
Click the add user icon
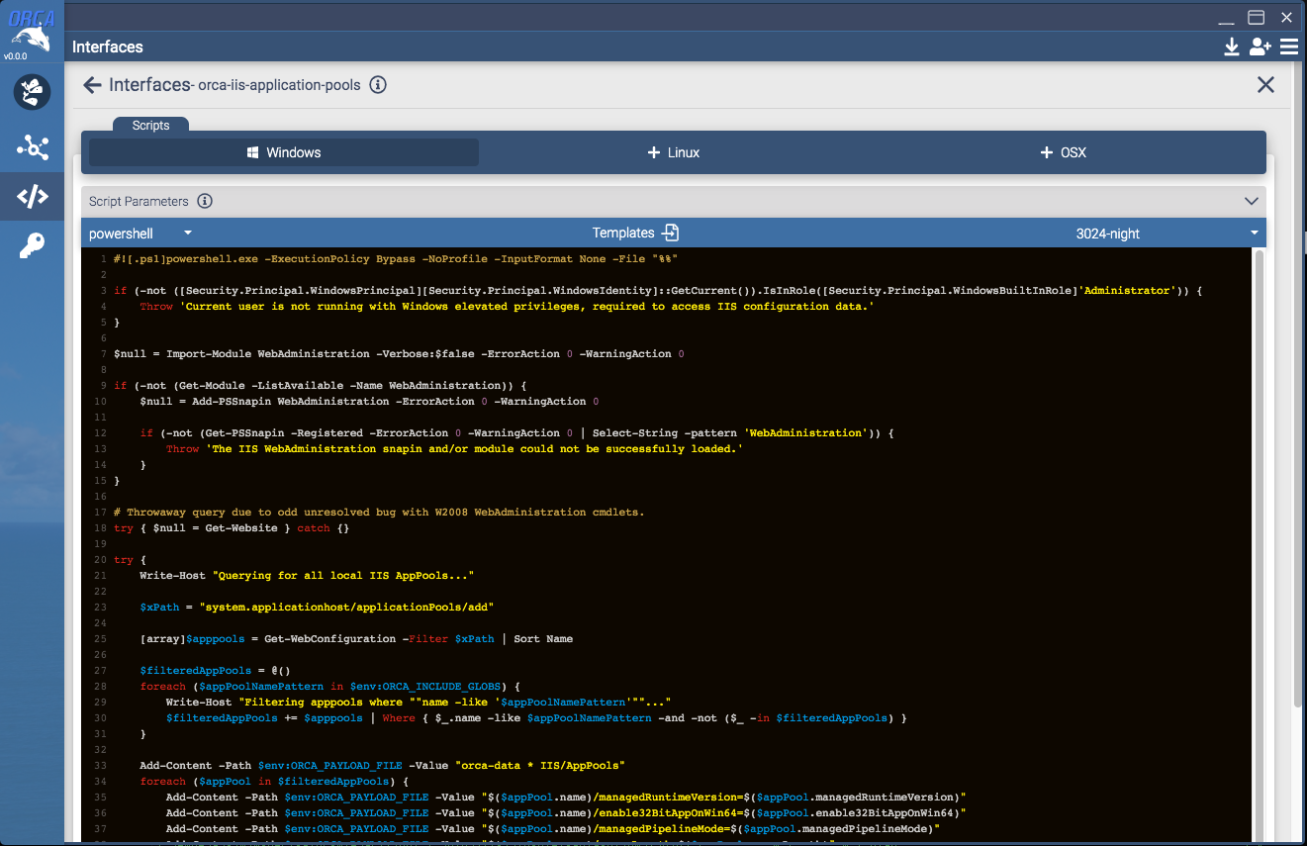[1260, 47]
